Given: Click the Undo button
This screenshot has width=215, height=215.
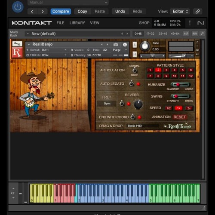Looking at the screenshot, I should [x=120, y=11].
